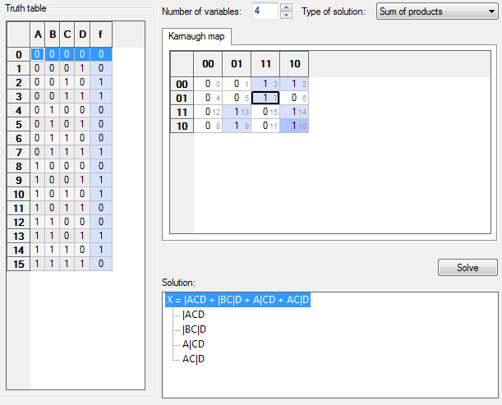Select the |BC|D term in solution tree
The image size is (502, 405).
194,329
